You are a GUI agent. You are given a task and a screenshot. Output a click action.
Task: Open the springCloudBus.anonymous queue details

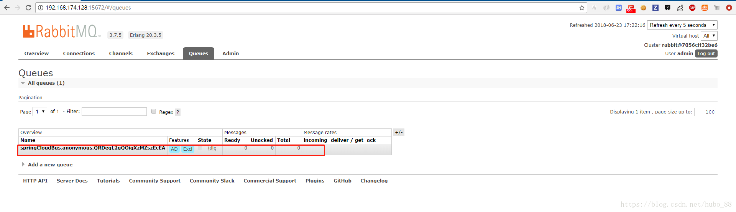click(93, 148)
